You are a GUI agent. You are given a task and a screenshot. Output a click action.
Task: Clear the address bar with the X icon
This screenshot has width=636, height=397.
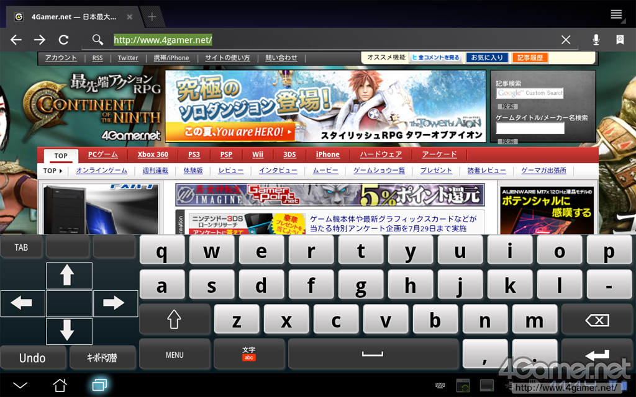(566, 40)
